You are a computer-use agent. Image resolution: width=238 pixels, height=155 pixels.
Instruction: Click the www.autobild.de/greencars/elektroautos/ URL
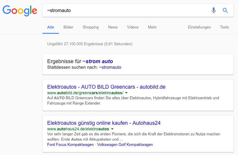coord(85,93)
